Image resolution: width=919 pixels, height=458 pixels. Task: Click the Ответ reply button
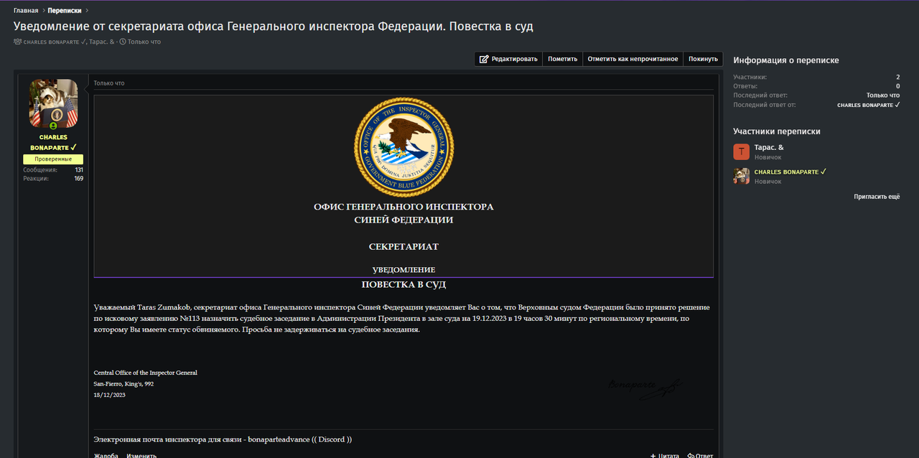pos(700,455)
